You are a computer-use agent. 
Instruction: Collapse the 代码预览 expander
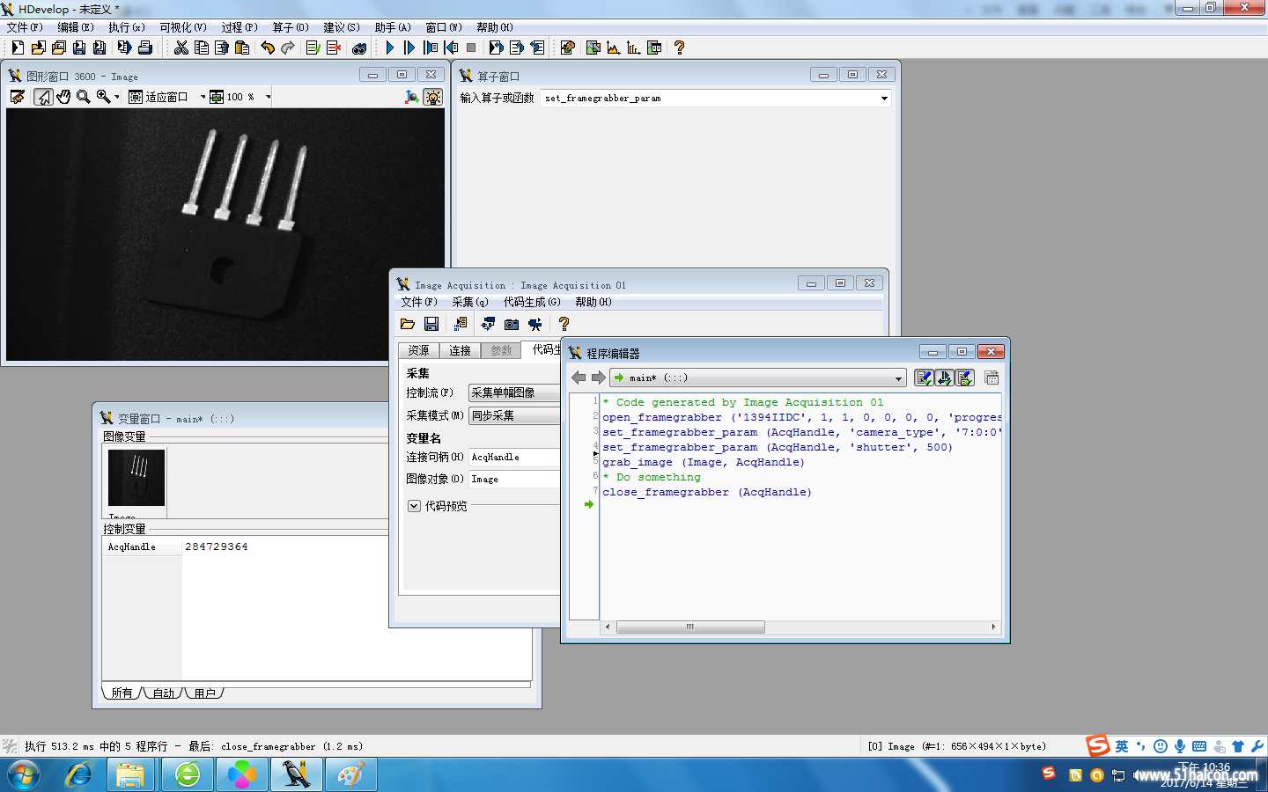[x=414, y=506]
